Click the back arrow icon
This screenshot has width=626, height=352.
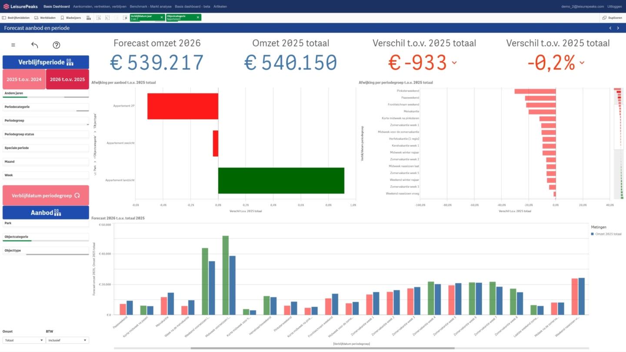35,45
